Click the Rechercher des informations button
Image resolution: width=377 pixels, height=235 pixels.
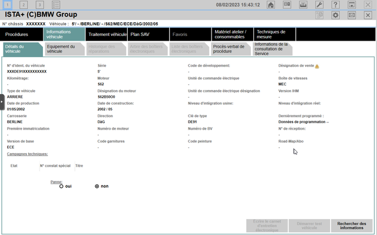pyautogui.click(x=352, y=226)
